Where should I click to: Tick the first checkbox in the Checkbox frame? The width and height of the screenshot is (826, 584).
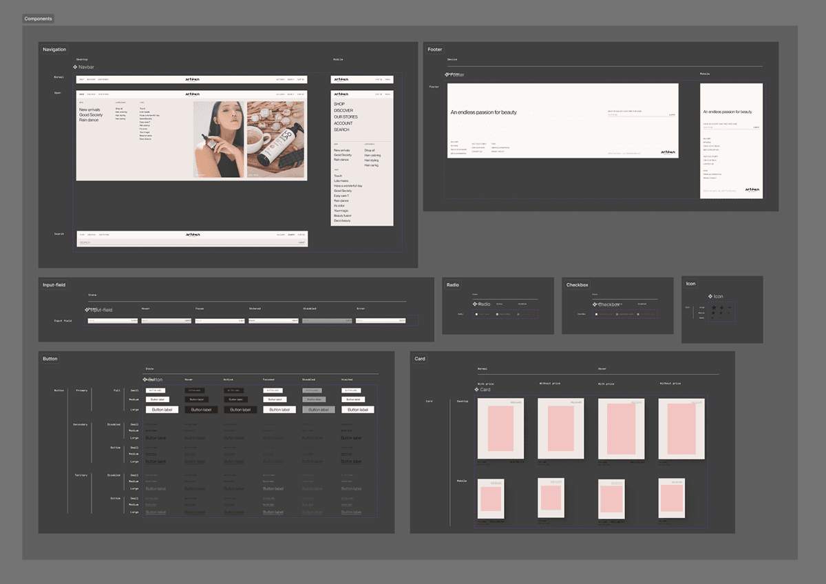point(596,315)
